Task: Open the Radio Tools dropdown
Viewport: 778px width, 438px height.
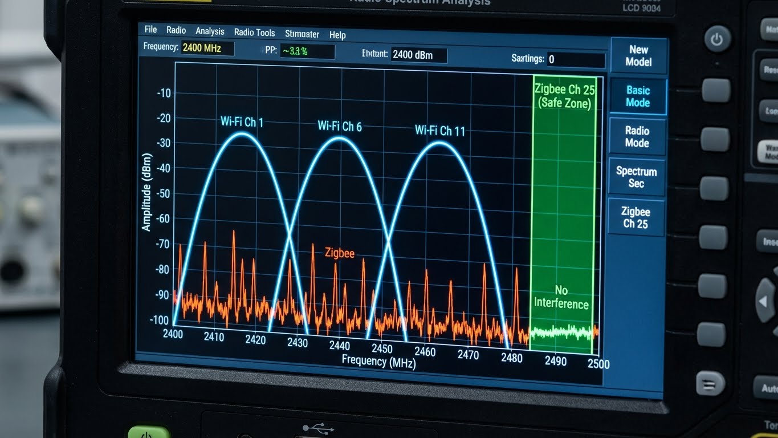Action: click(x=254, y=33)
